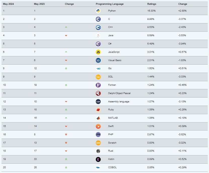
Task: Click the Delphi/Object Pascal language name
Action: click(119, 93)
